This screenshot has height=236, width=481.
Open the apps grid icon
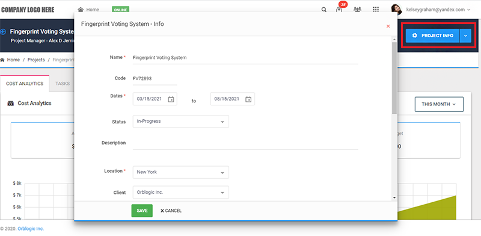376,10
